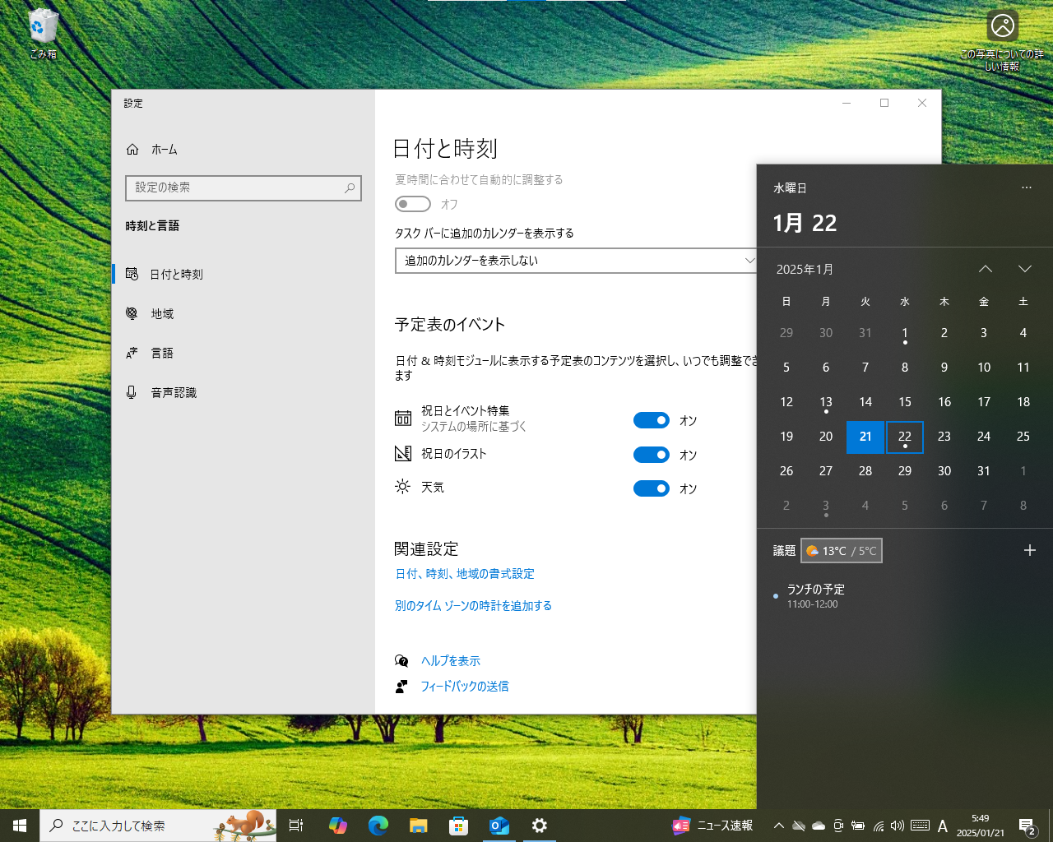The image size is (1053, 842).
Task: Open the Recycle Bin (ごみ箱) desktop icon
Action: (x=43, y=34)
